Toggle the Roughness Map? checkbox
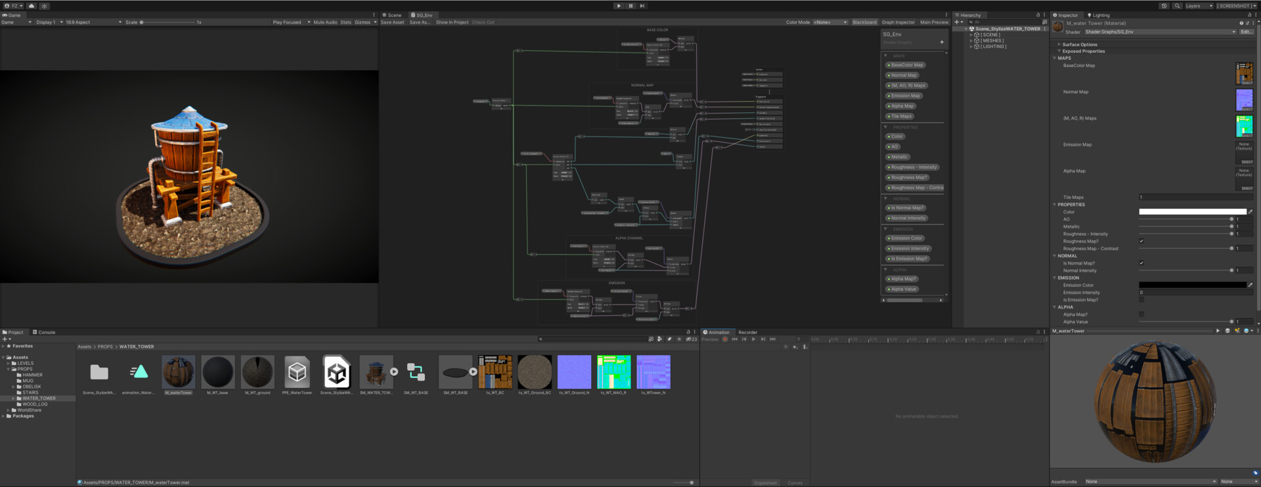 tap(1141, 242)
